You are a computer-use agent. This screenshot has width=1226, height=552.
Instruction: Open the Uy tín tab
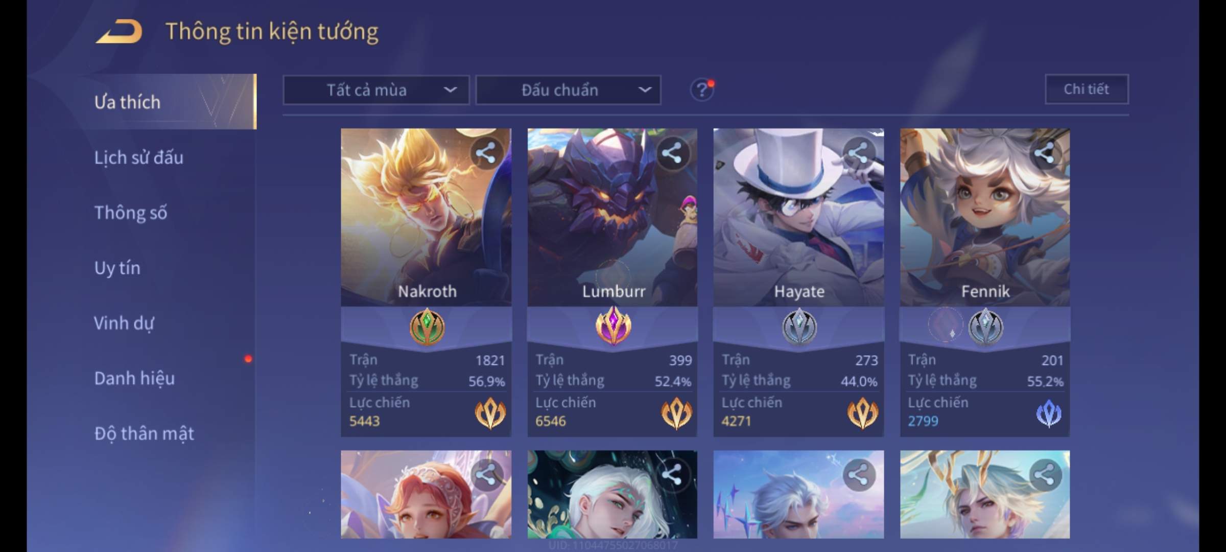click(117, 268)
